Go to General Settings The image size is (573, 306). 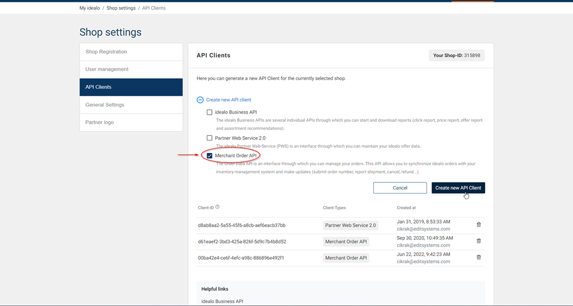[x=131, y=105]
